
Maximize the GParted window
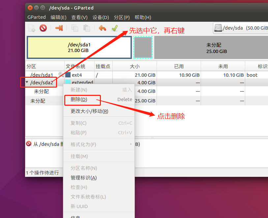coord(43,8)
